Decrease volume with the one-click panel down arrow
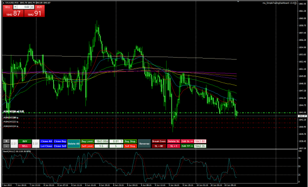Screen dimensions: 308x187 click(x=15, y=7)
